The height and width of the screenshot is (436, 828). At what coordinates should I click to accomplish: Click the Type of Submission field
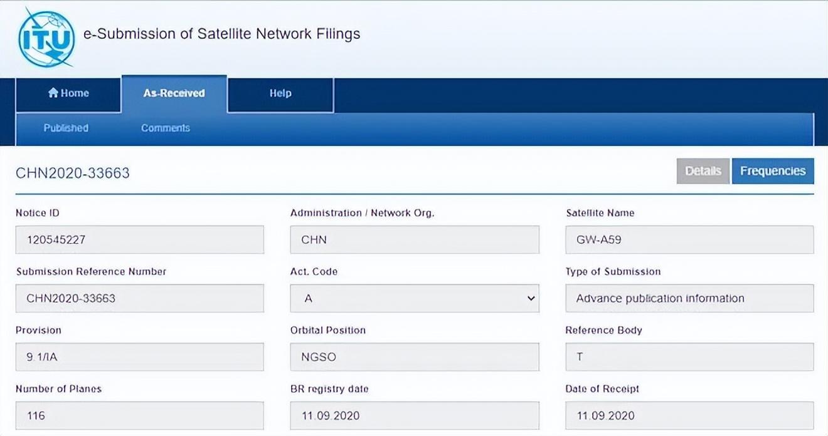coord(689,298)
